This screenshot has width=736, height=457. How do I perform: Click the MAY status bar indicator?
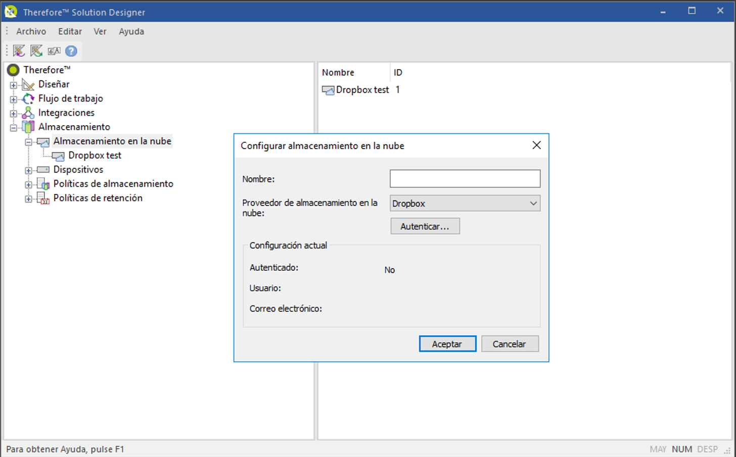pos(658,449)
